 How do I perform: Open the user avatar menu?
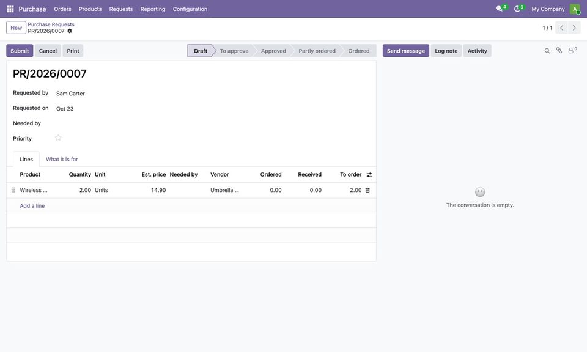(x=575, y=9)
